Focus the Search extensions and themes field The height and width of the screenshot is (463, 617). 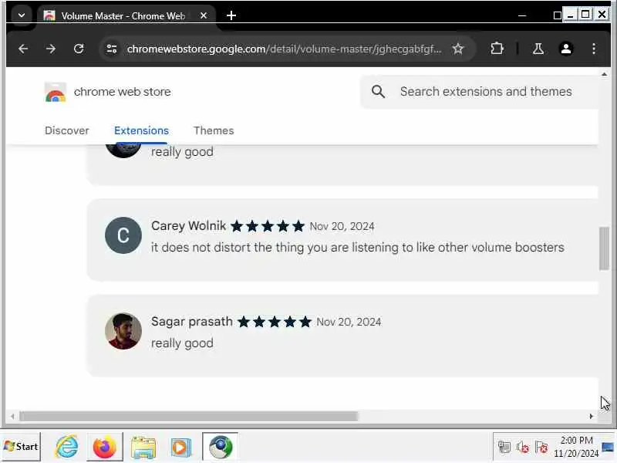[486, 92]
